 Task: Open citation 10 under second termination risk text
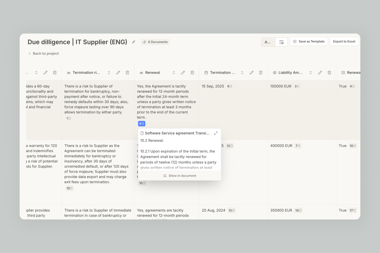[x=70, y=188]
